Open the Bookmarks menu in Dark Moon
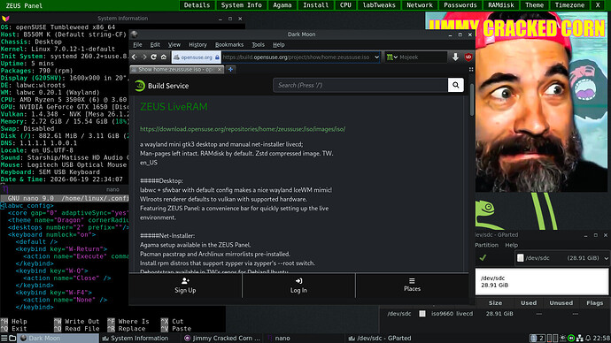 pyautogui.click(x=229, y=45)
